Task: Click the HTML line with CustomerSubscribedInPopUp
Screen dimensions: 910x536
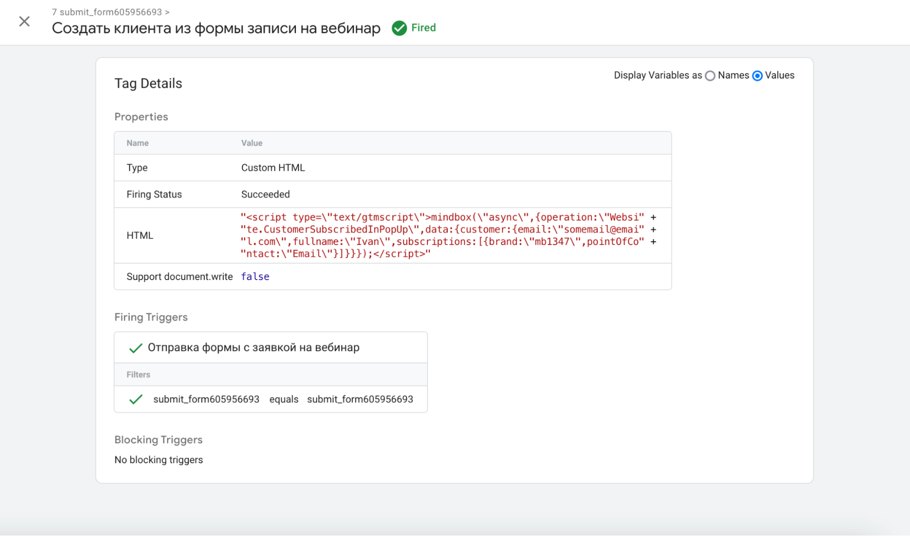Action: 442,230
